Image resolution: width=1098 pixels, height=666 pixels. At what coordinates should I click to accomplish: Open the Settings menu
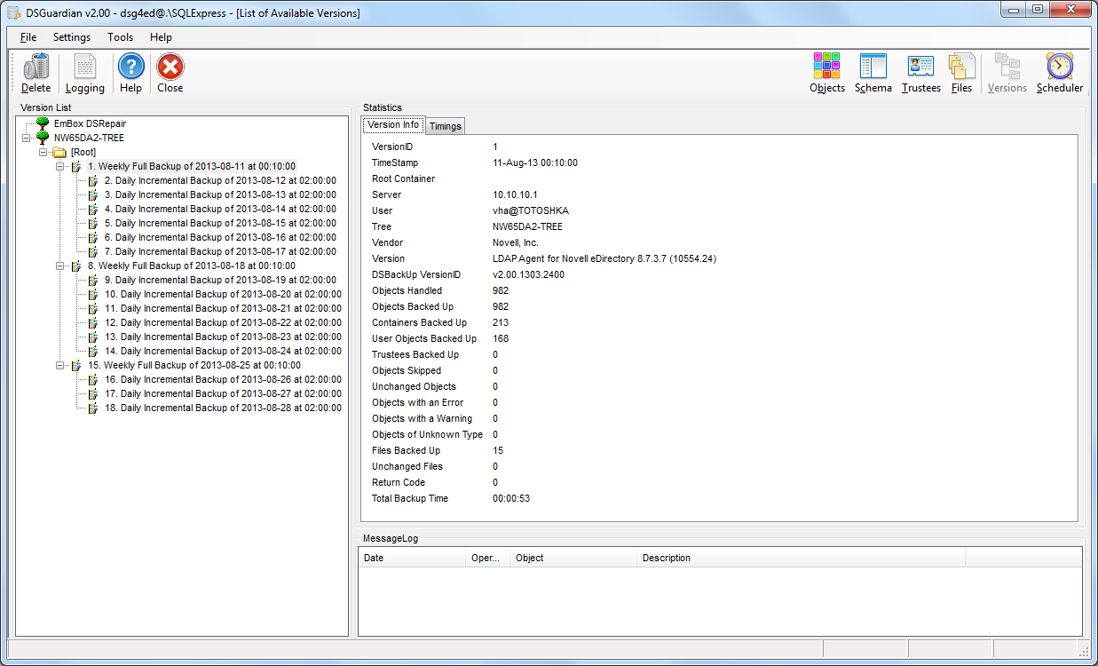coord(72,37)
